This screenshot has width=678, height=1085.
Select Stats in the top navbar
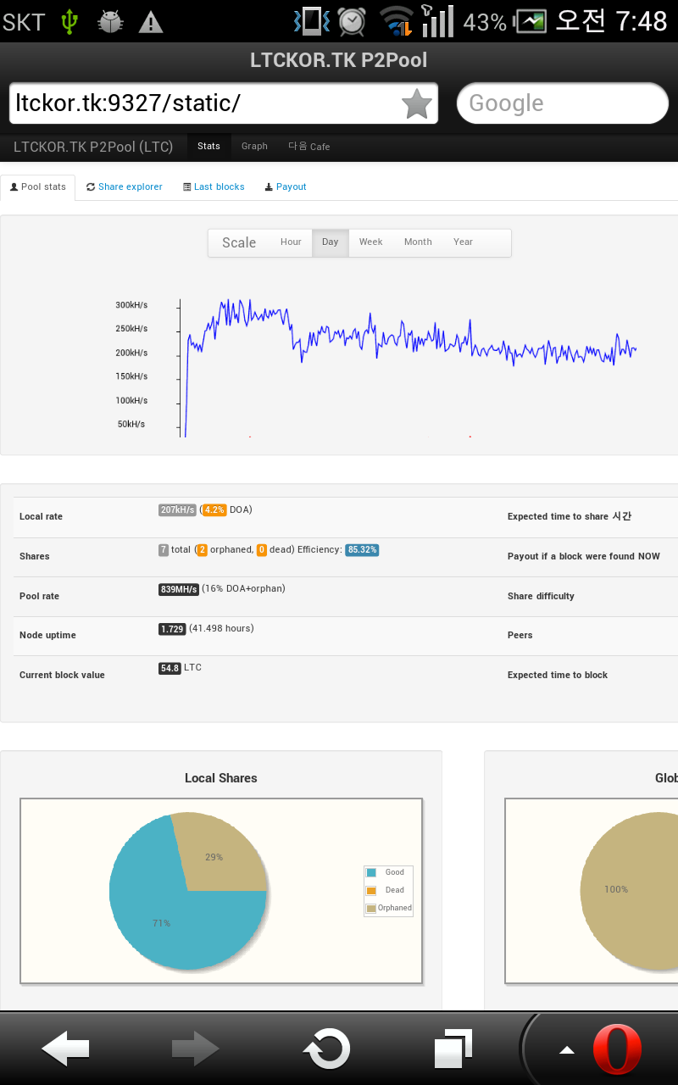[208, 146]
